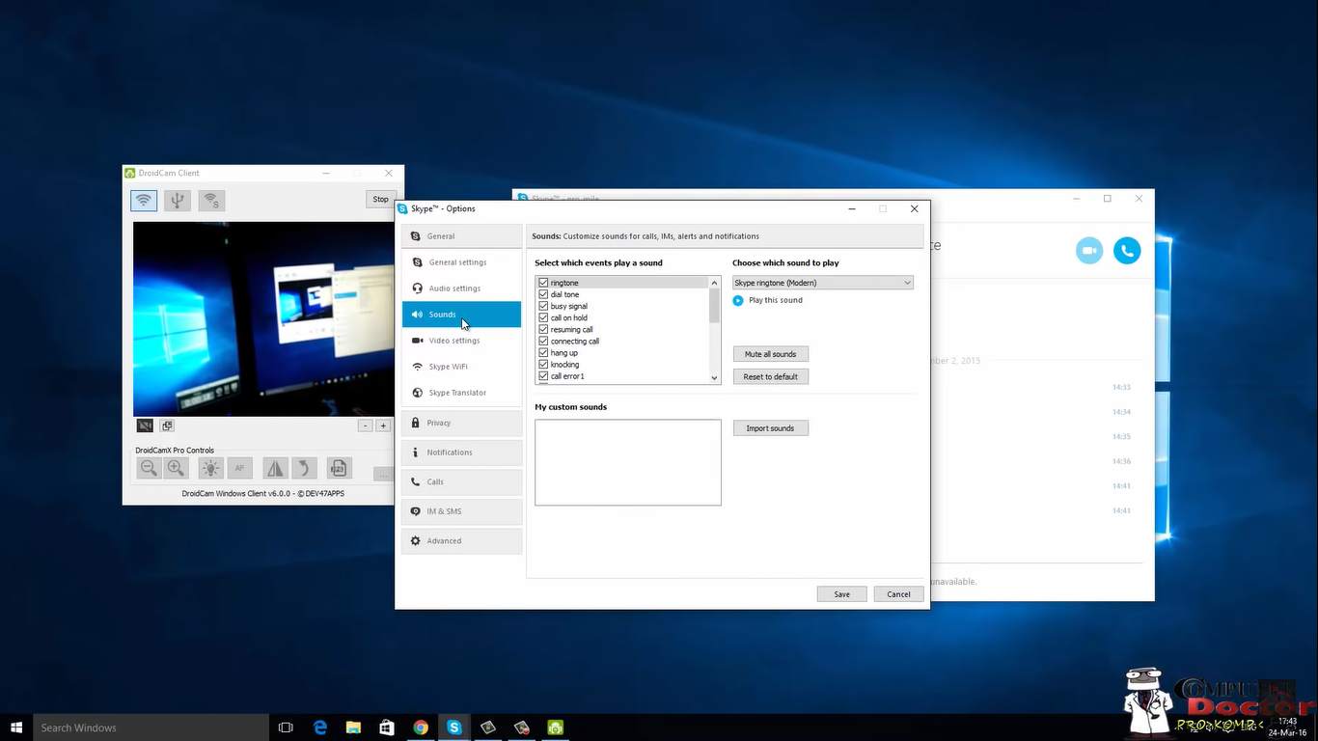The width and height of the screenshot is (1318, 741).
Task: Uncheck the call error1 event
Action: (x=543, y=376)
